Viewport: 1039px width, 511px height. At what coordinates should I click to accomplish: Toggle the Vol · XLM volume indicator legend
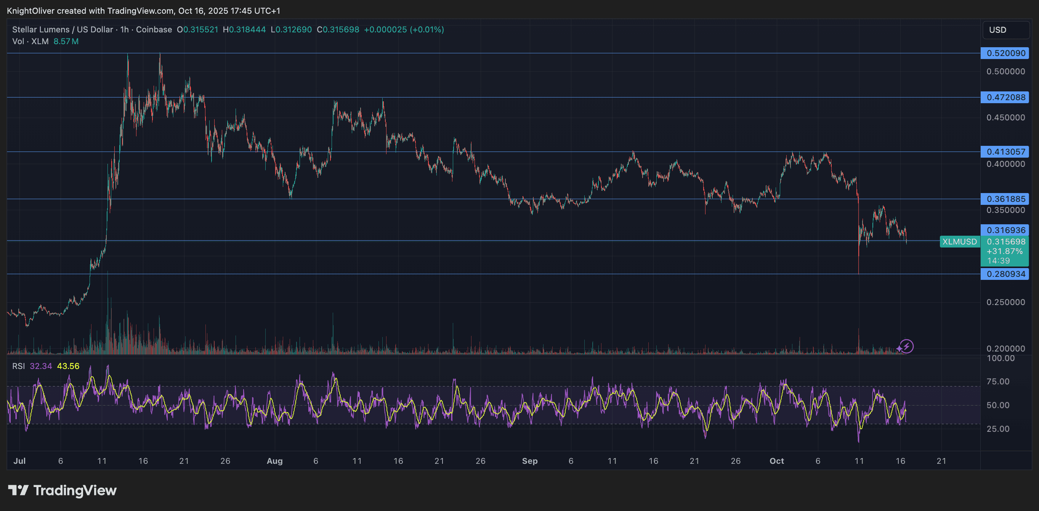click(x=30, y=41)
